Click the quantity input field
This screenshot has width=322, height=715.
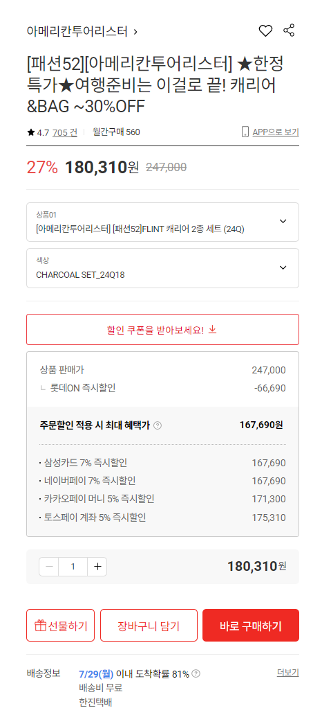click(73, 567)
